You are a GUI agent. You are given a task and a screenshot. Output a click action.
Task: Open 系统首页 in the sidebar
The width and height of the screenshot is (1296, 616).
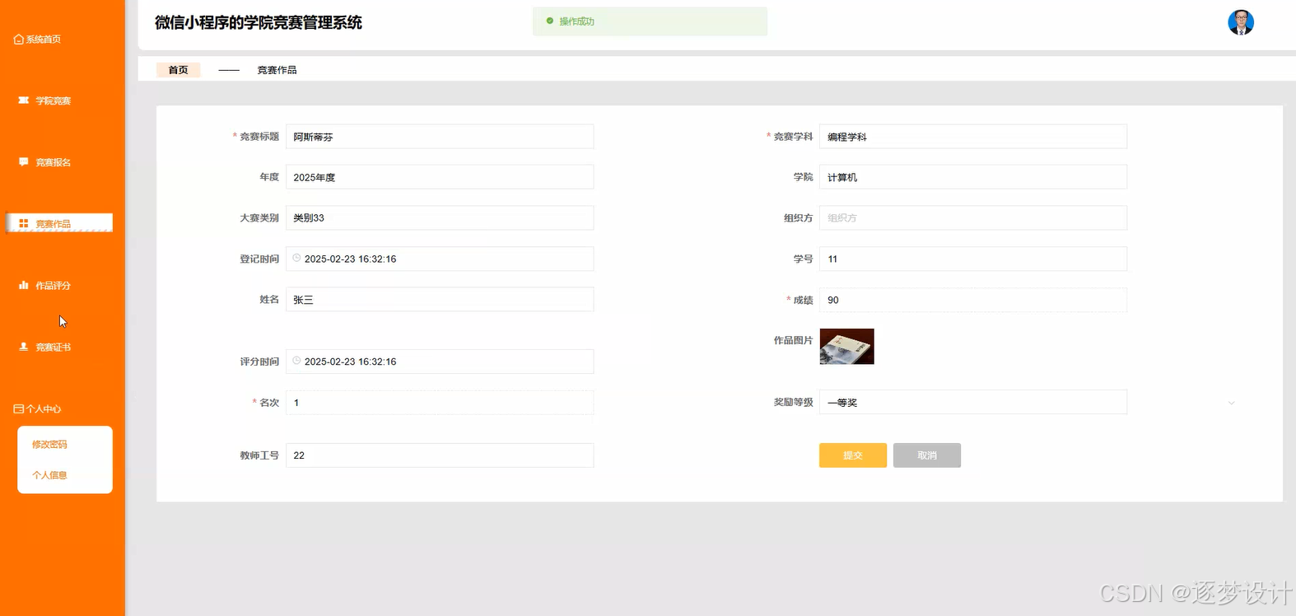(x=43, y=40)
